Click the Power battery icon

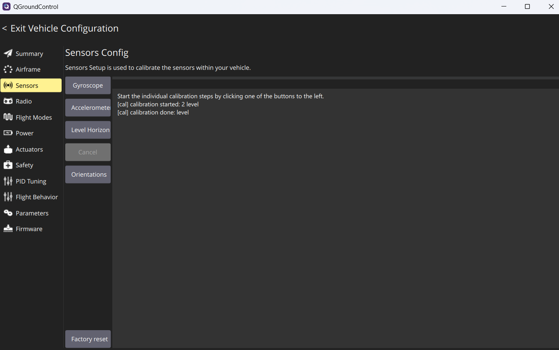[8, 133]
